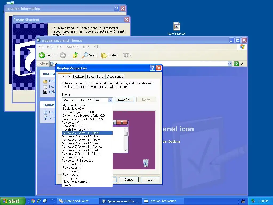Screen dimensions: 273x205
Task: Click the Sound troubleshooter help icon
Action: pyautogui.click(x=45, y=118)
